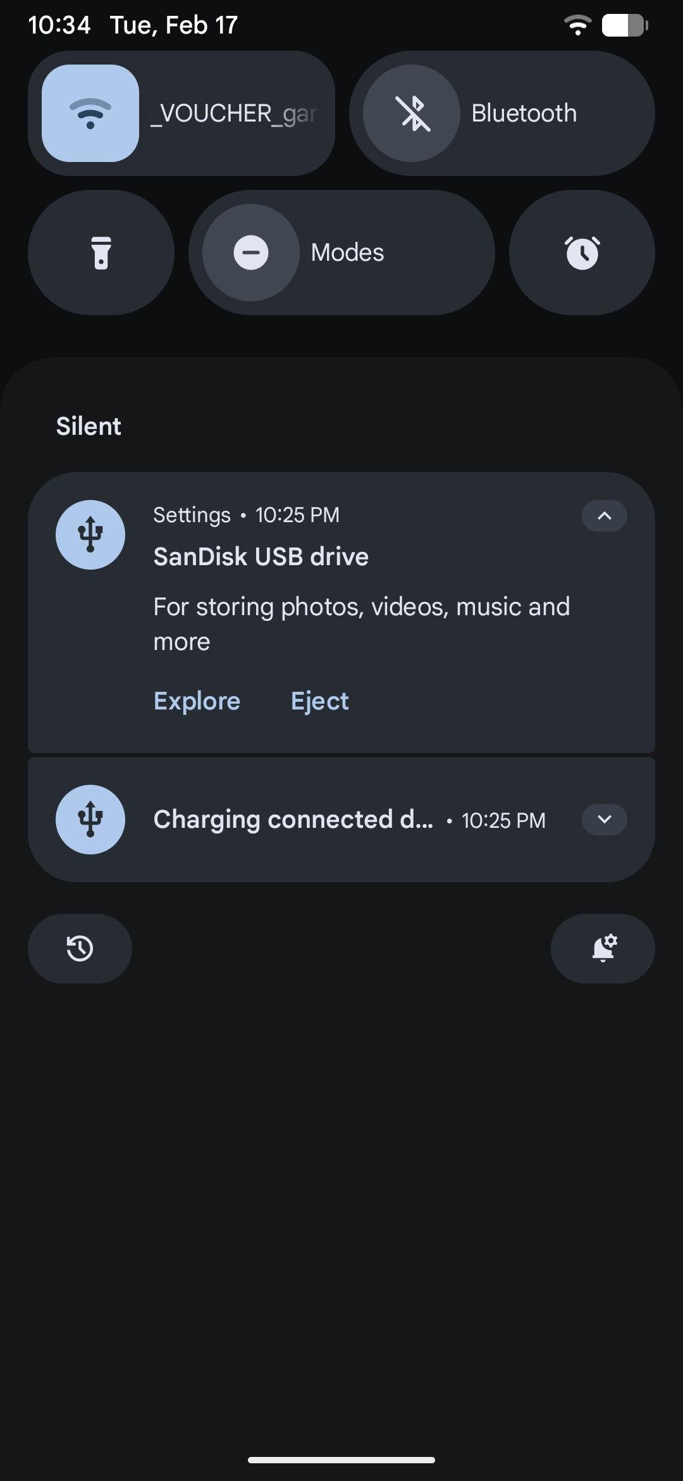The image size is (683, 1481).
Task: Eject the SanDisk USB drive
Action: (319, 701)
